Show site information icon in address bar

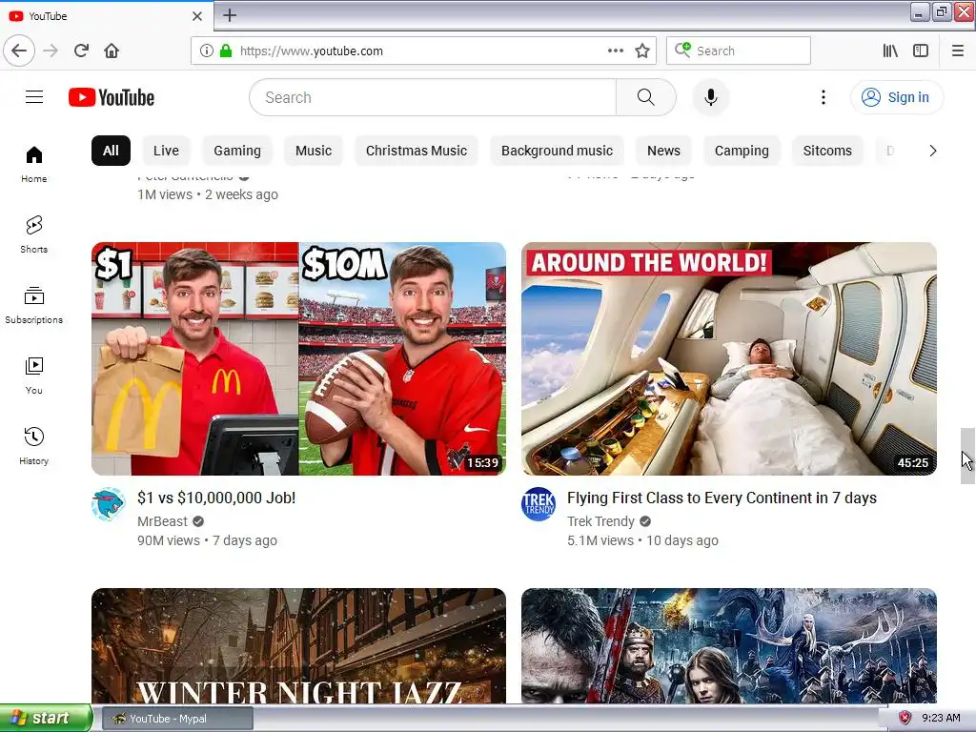click(206, 51)
